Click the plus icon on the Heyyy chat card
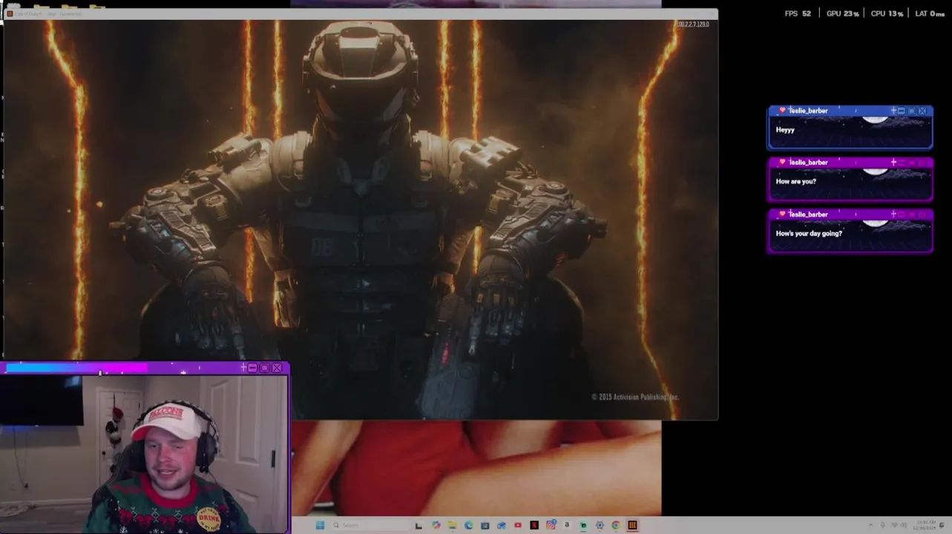 pos(893,111)
